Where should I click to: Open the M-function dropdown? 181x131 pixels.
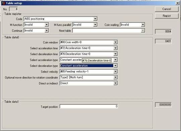(x=46, y=25)
